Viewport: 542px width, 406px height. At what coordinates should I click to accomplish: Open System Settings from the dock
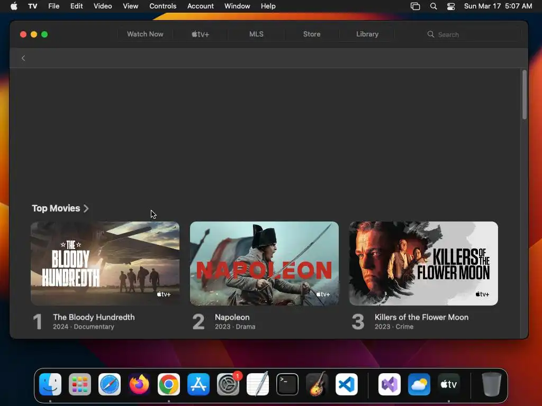click(228, 384)
